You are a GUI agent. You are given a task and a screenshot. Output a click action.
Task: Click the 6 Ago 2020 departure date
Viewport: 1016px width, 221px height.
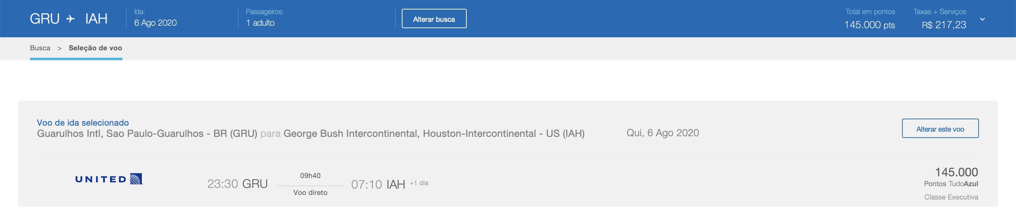(155, 23)
